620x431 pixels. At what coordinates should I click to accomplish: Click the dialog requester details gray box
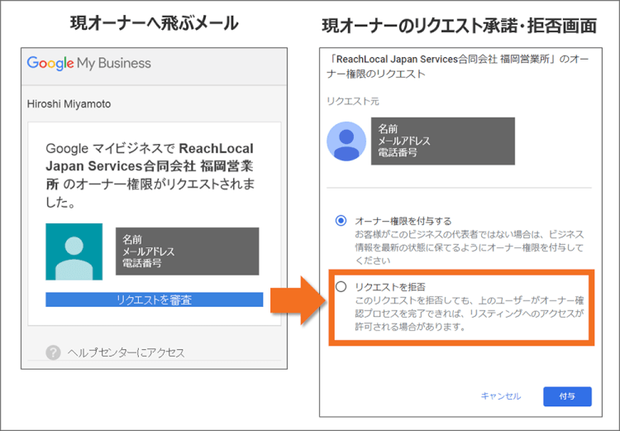click(x=443, y=141)
